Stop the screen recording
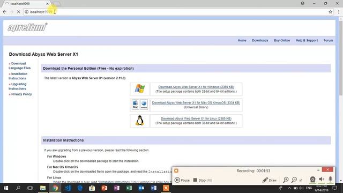 coord(203,180)
